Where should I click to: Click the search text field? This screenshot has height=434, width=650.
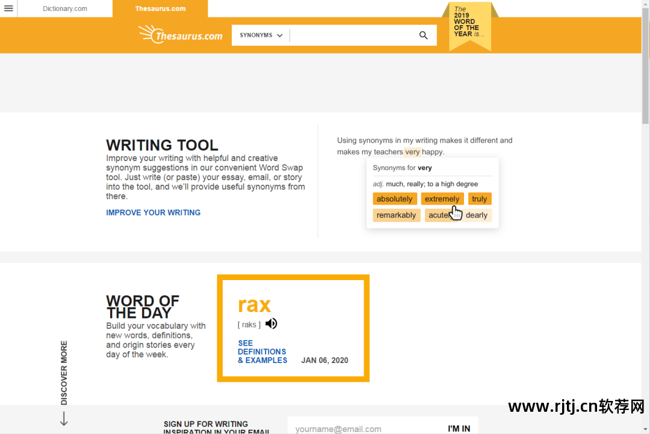point(352,35)
